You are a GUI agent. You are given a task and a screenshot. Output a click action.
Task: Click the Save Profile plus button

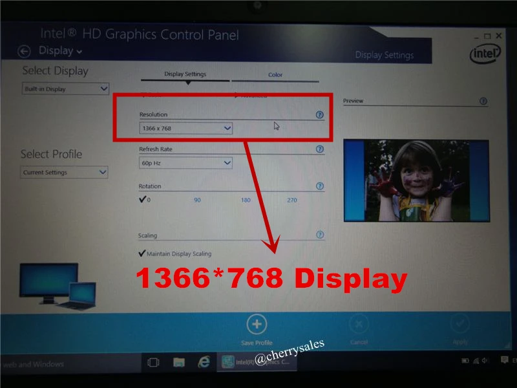[x=257, y=324]
